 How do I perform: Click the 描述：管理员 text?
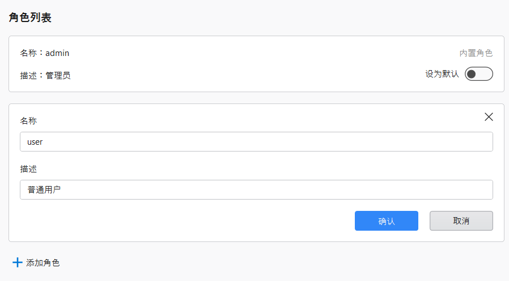point(45,75)
